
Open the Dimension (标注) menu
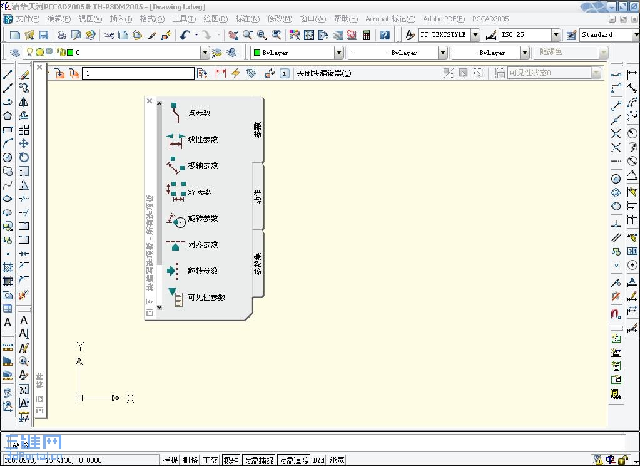247,19
